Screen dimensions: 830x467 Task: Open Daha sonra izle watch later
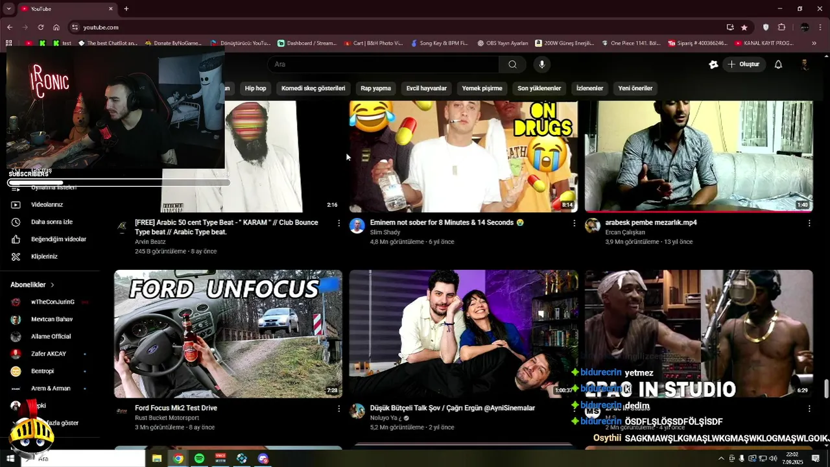(x=51, y=222)
